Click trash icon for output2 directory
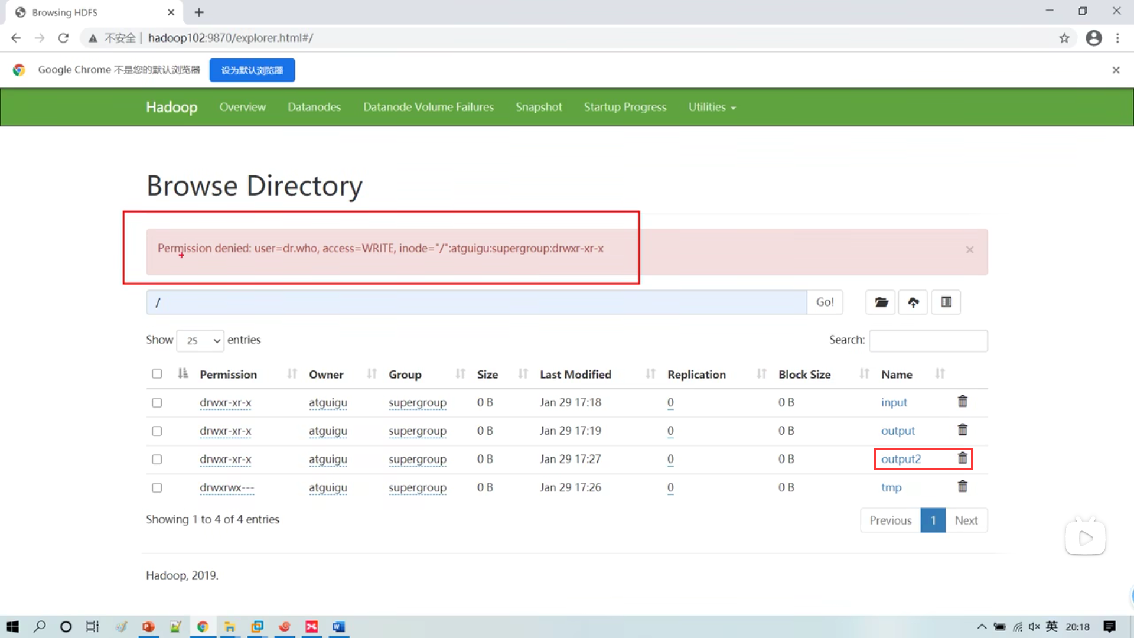 [x=962, y=458]
